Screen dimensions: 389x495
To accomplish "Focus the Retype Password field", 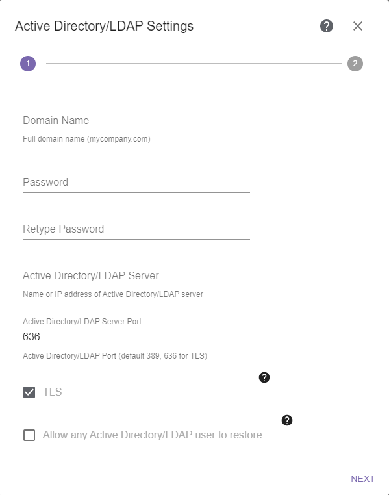I will (x=136, y=229).
